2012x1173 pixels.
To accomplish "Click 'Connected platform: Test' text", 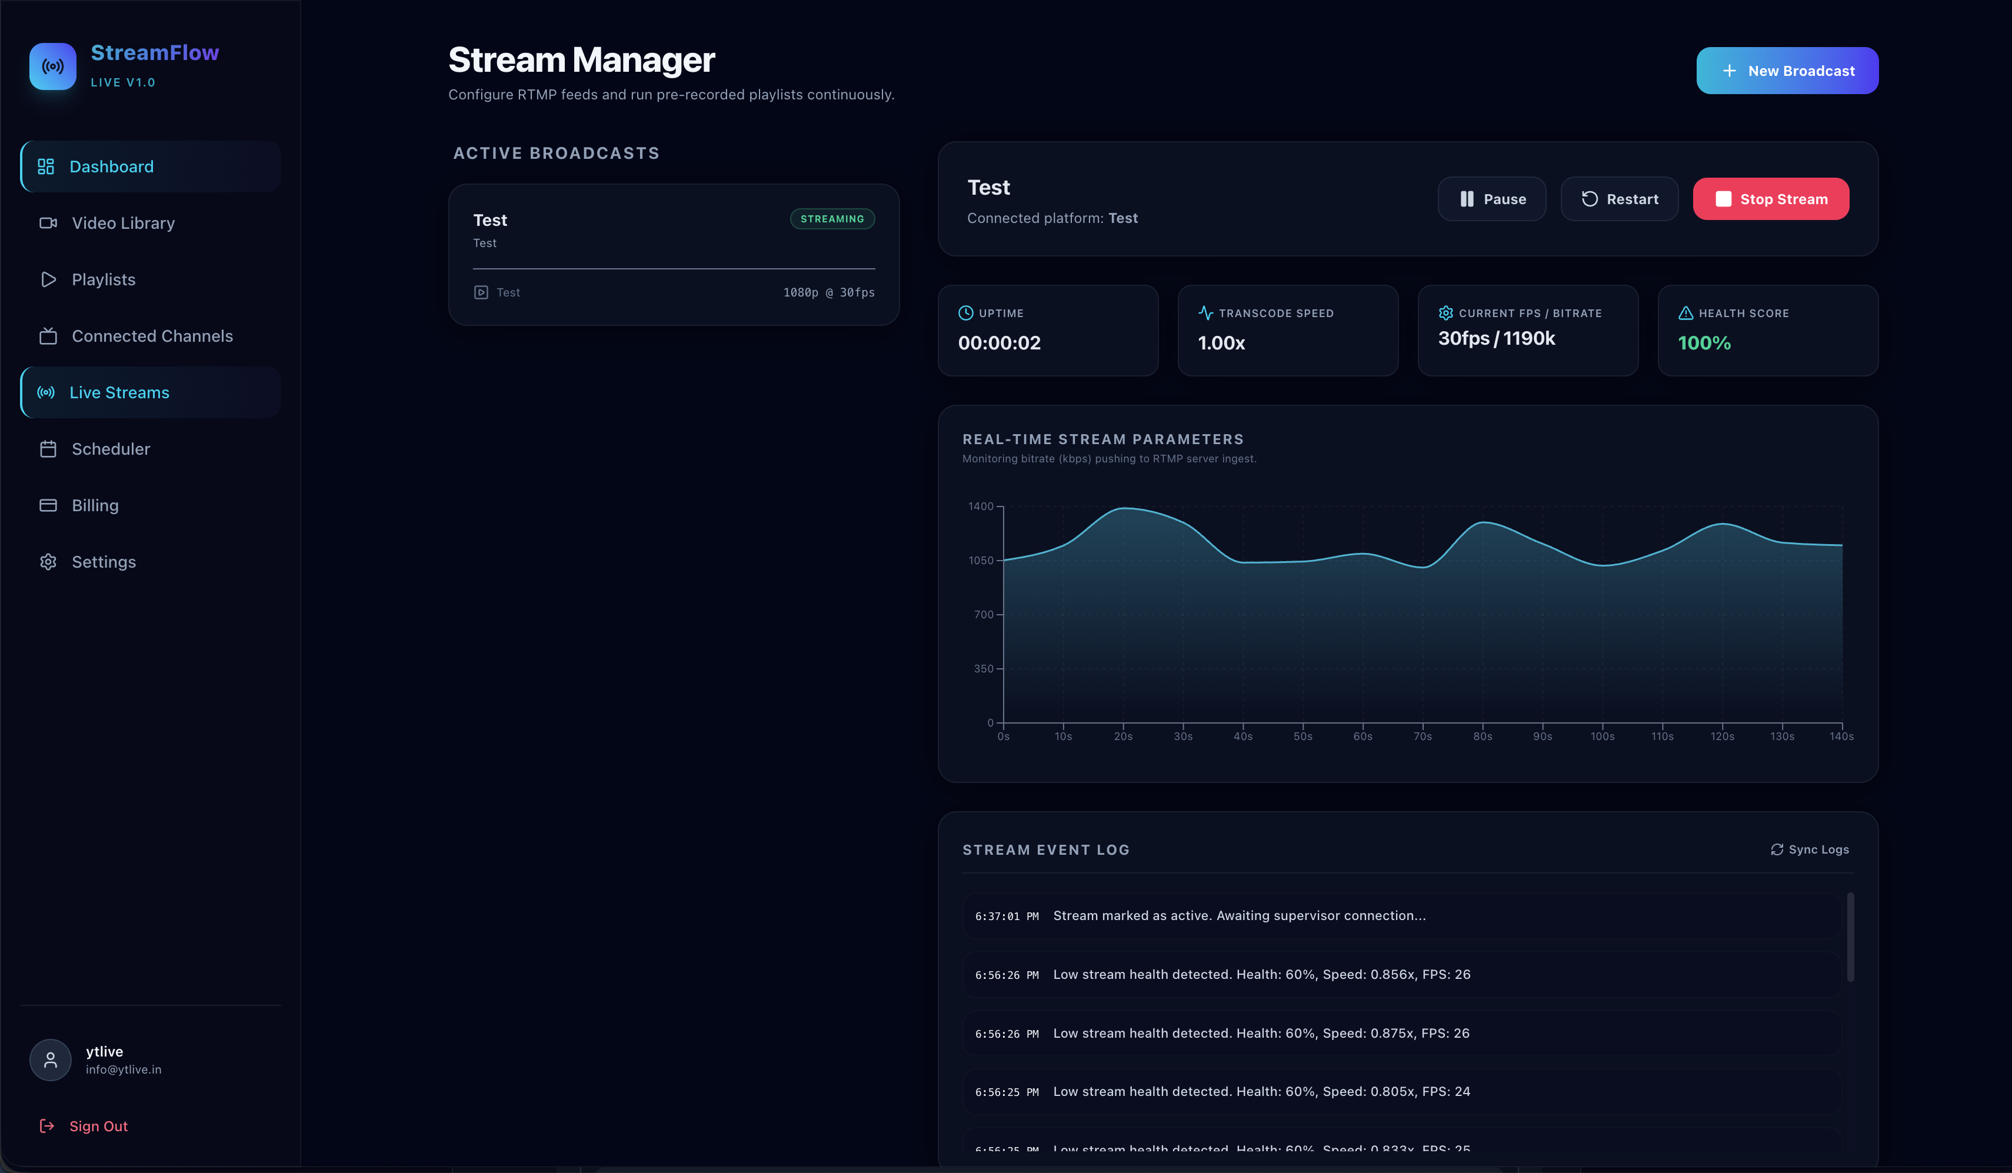I will pos(1052,218).
